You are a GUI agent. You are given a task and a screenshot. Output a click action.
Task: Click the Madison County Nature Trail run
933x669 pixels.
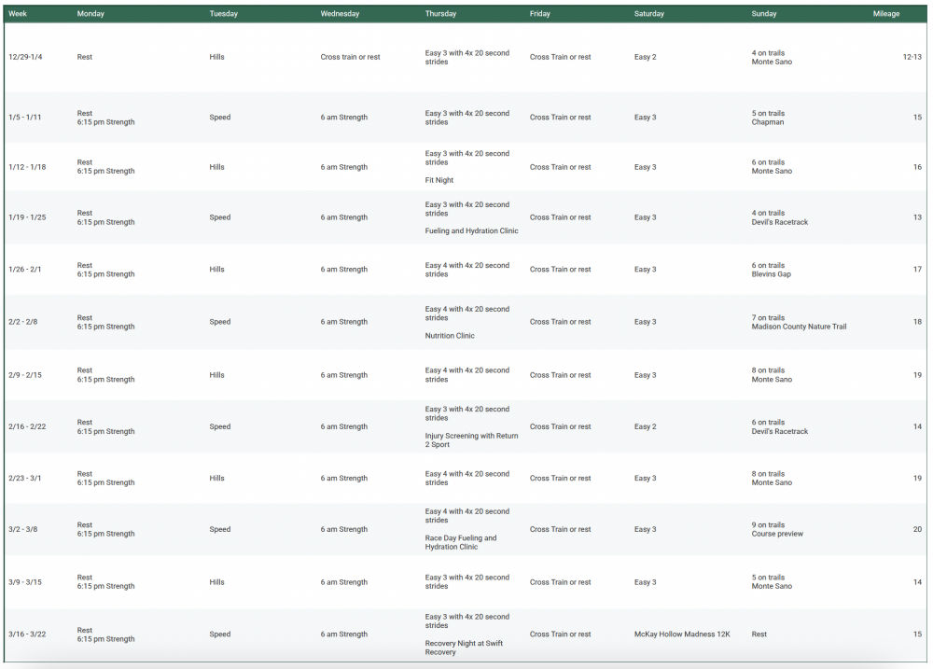(799, 327)
